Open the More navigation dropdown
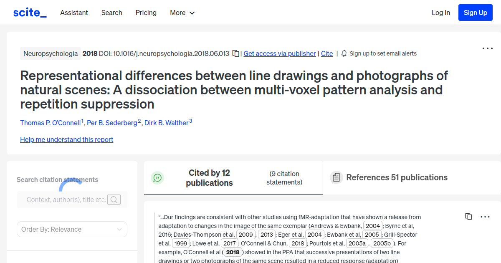501x263 pixels. 182,13
